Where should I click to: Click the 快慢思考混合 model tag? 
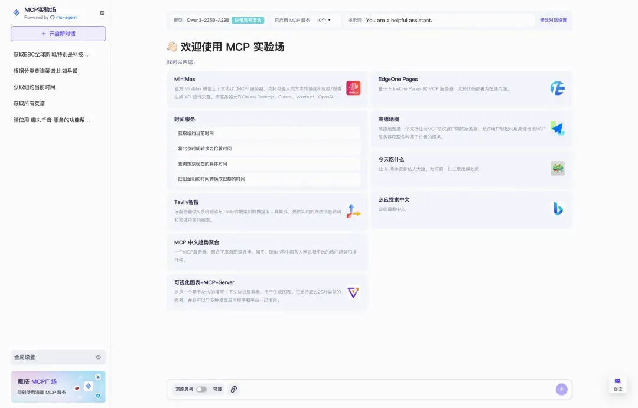[248, 20]
